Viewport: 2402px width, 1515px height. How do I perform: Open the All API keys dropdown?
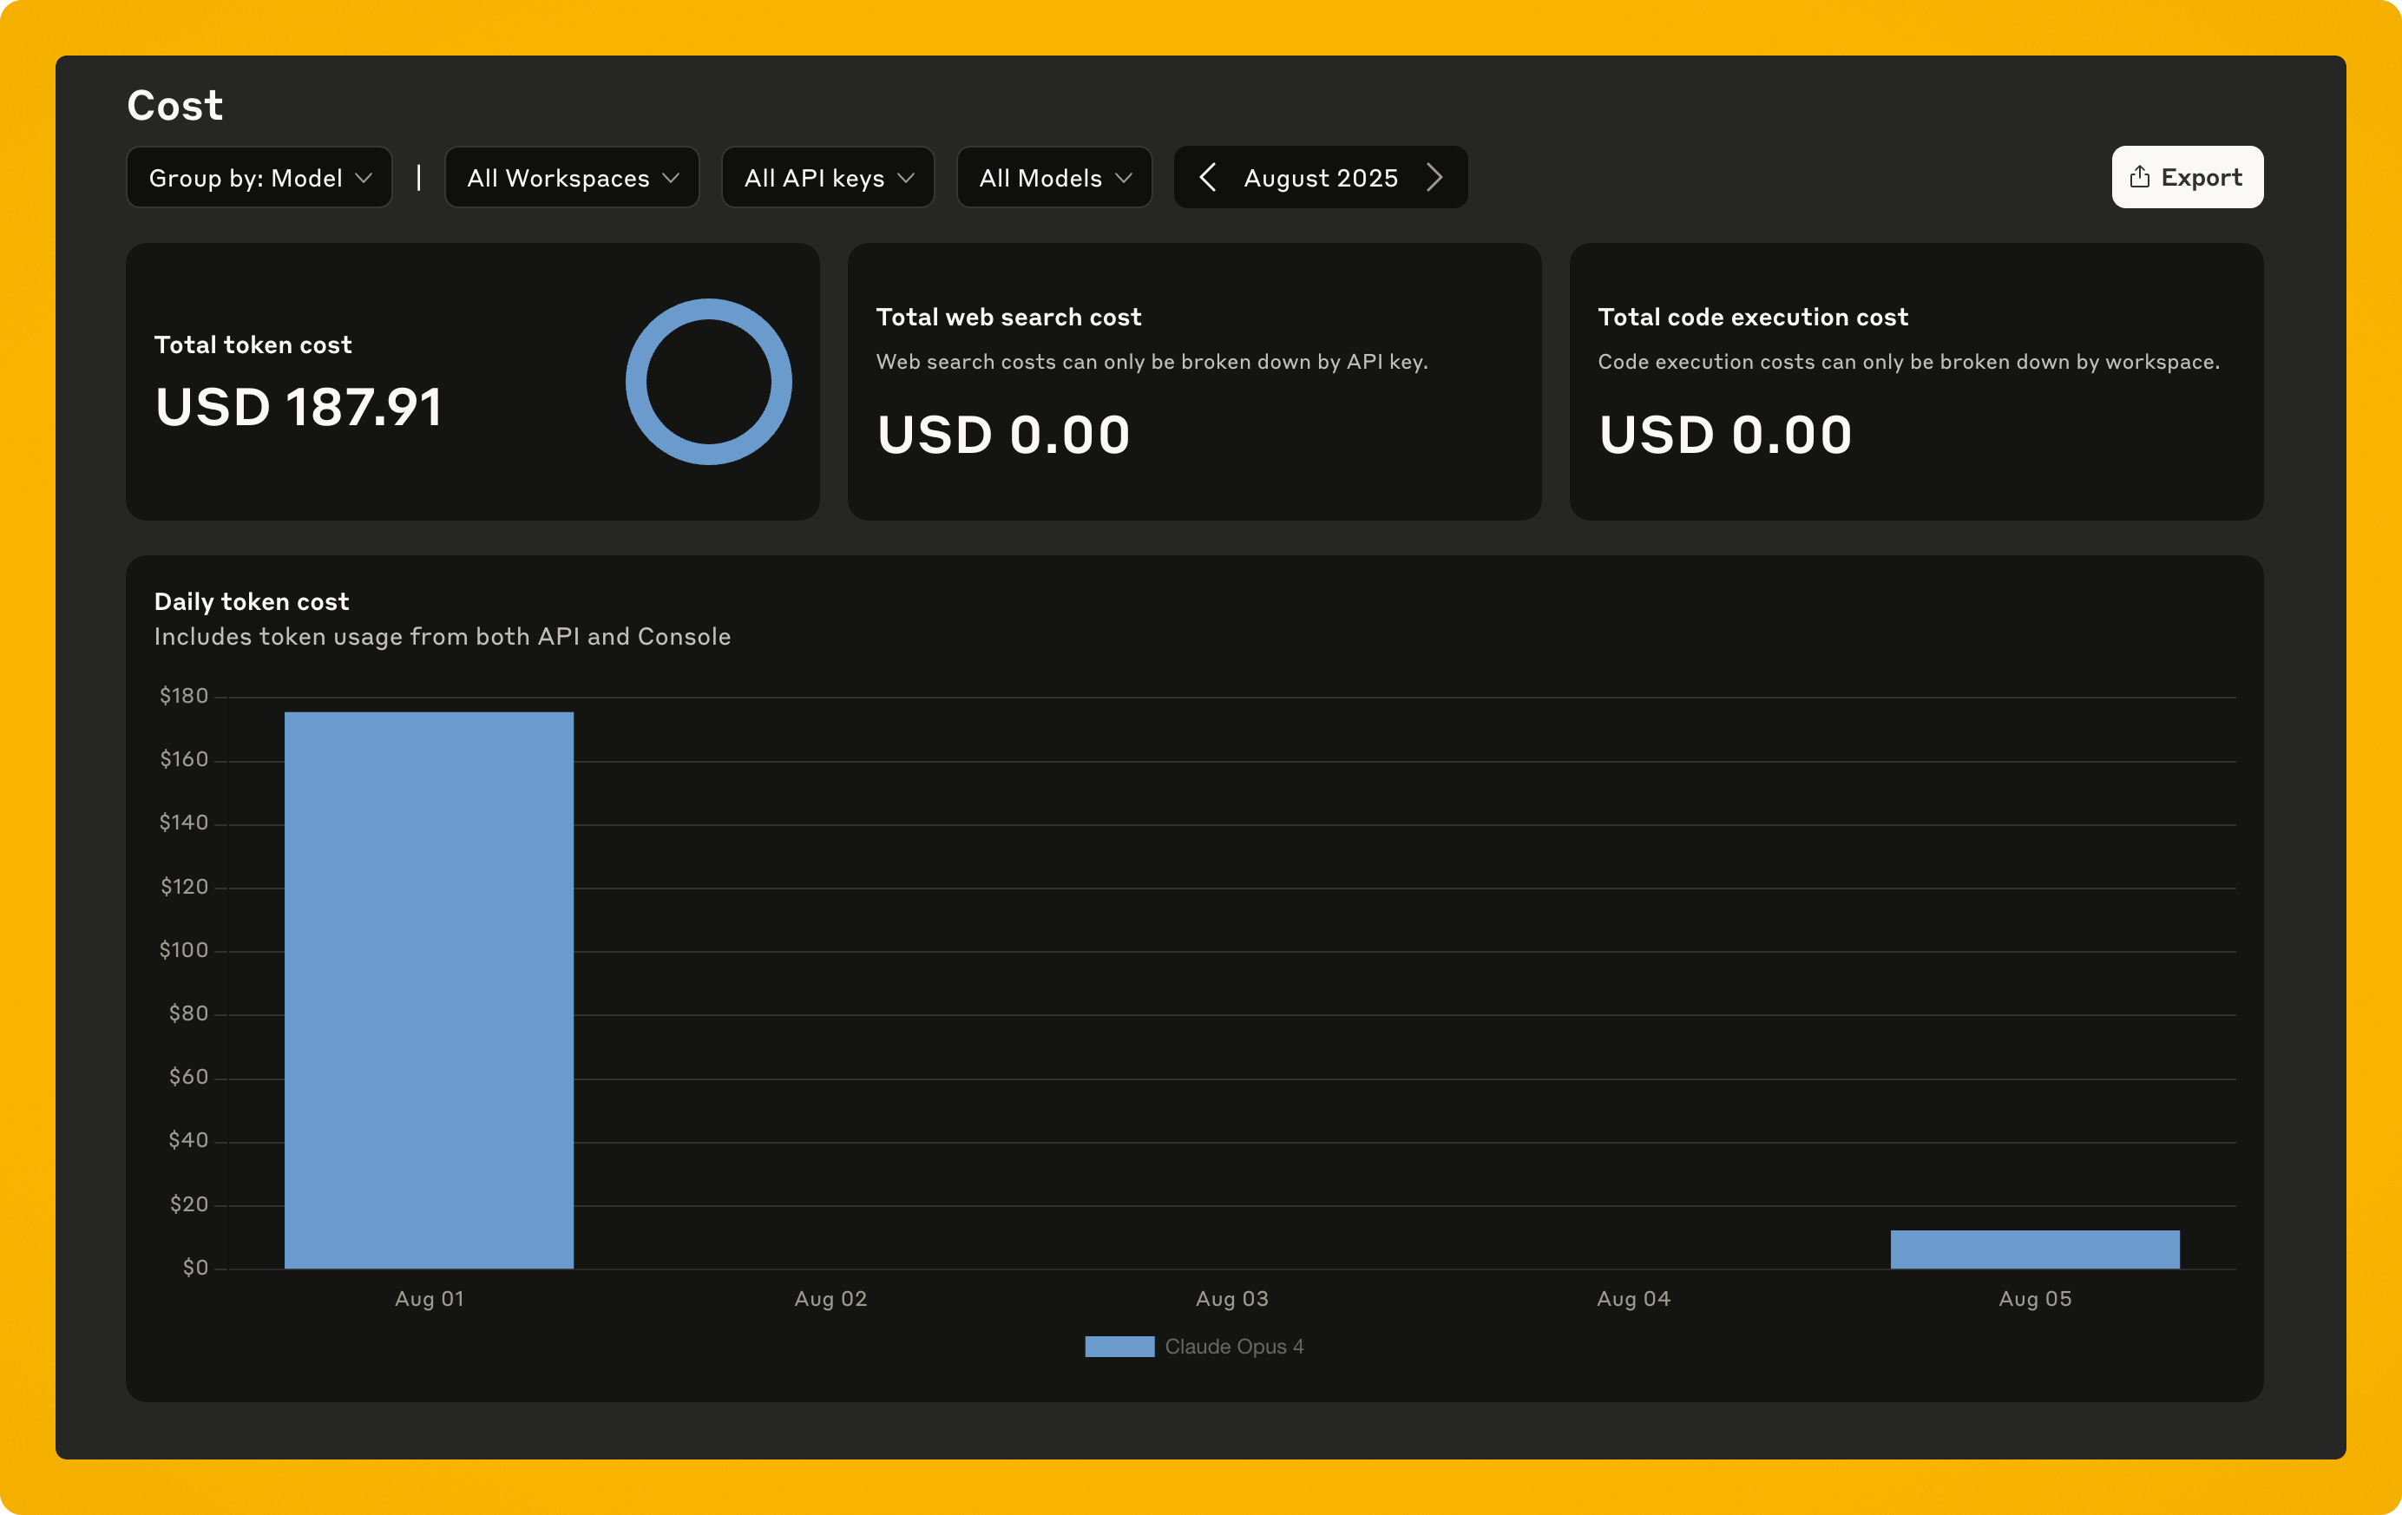click(827, 176)
